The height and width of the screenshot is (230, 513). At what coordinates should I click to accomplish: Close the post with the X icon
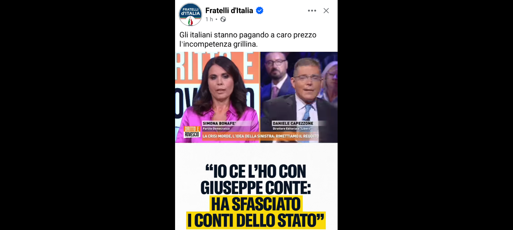pyautogui.click(x=326, y=11)
